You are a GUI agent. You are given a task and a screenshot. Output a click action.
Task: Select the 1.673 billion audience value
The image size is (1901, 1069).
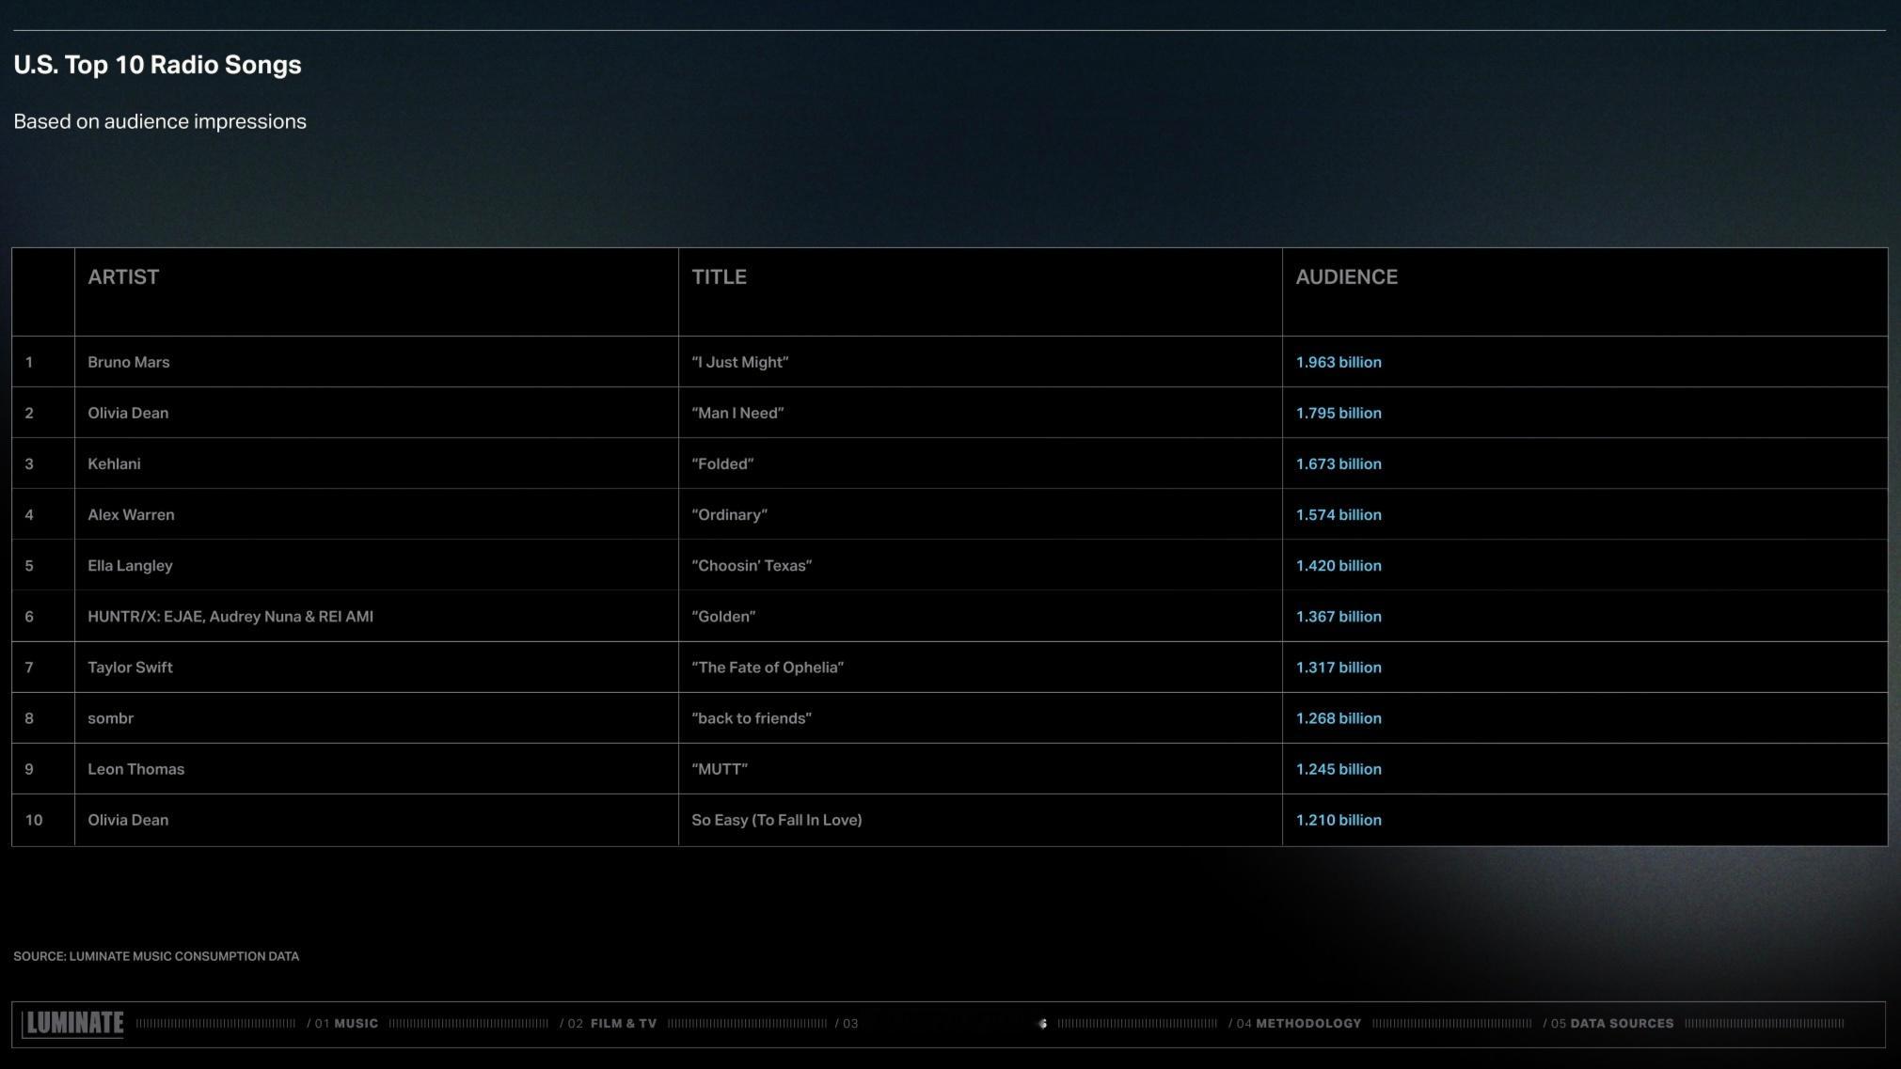[1339, 464]
